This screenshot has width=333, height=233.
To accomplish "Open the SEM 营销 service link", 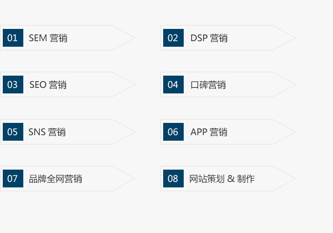I will click(48, 38).
